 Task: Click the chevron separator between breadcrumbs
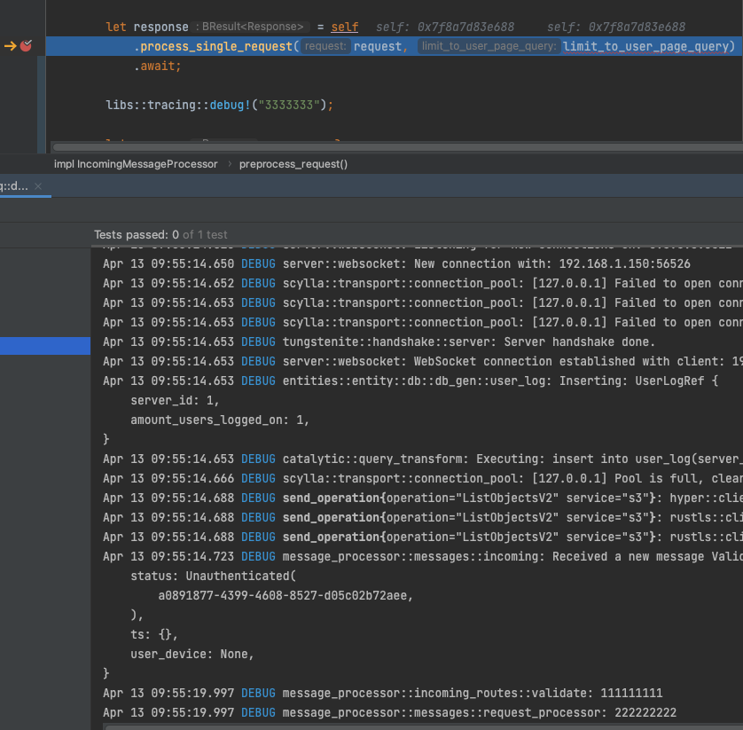point(229,164)
